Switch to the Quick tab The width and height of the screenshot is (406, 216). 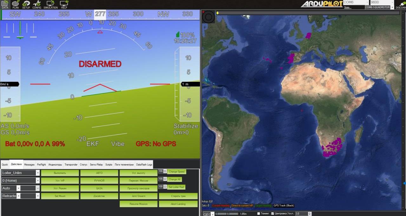tap(5, 165)
